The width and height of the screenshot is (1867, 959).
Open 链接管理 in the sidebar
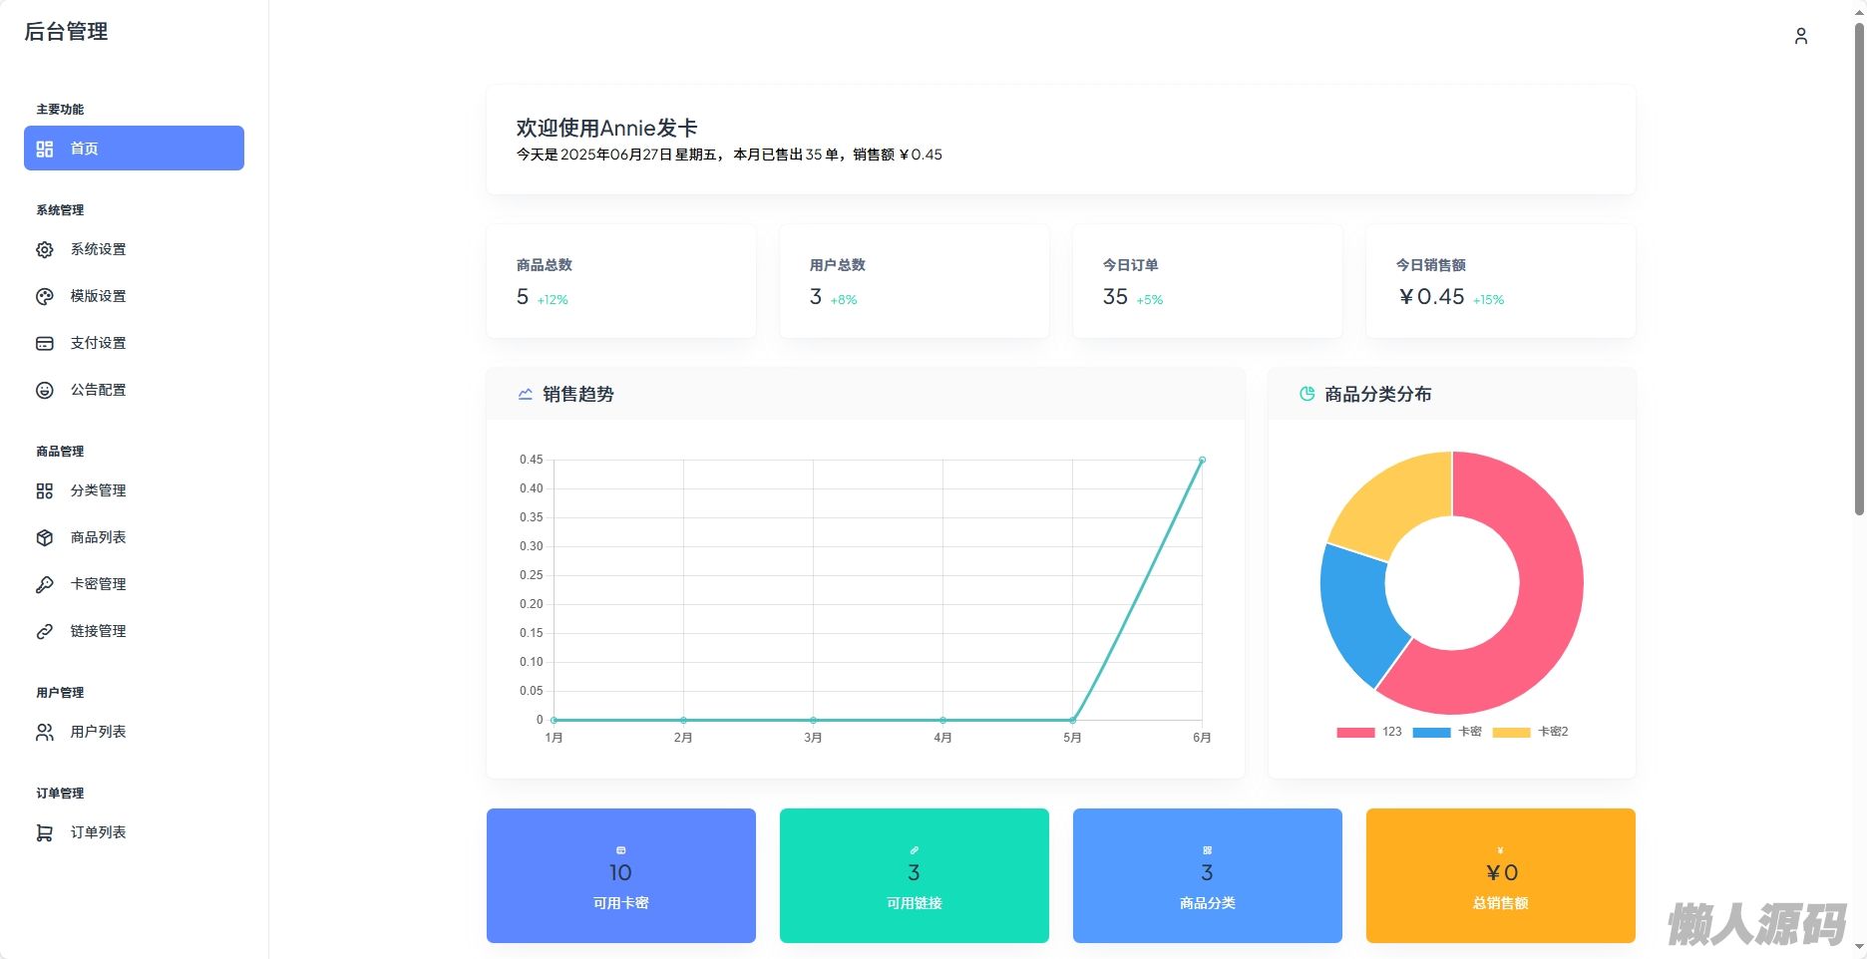coord(134,631)
